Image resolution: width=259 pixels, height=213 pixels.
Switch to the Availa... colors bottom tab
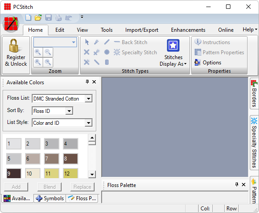17,198
